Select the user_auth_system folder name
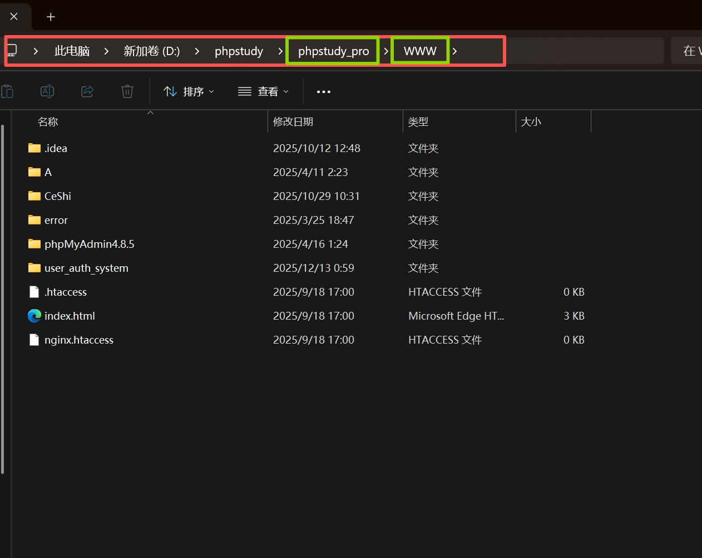Viewport: 702px width, 558px height. (86, 268)
